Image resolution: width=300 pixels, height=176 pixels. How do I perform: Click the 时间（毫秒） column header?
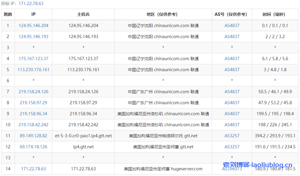(275, 14)
